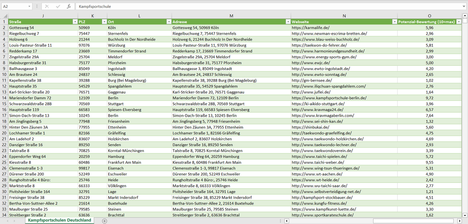Select column M header
The image size is (468, 224).
231,16
